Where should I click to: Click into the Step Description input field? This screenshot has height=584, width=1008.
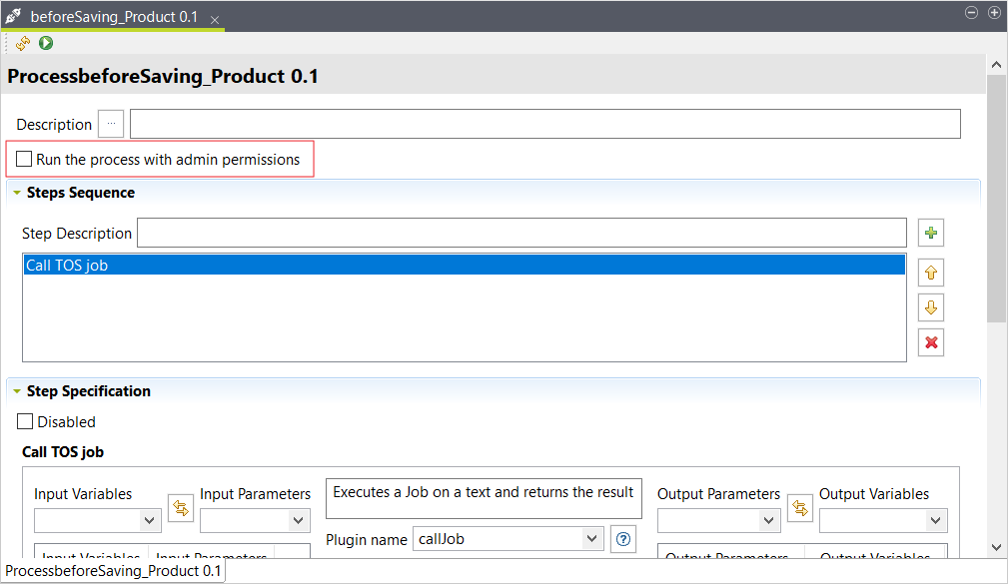pos(521,233)
